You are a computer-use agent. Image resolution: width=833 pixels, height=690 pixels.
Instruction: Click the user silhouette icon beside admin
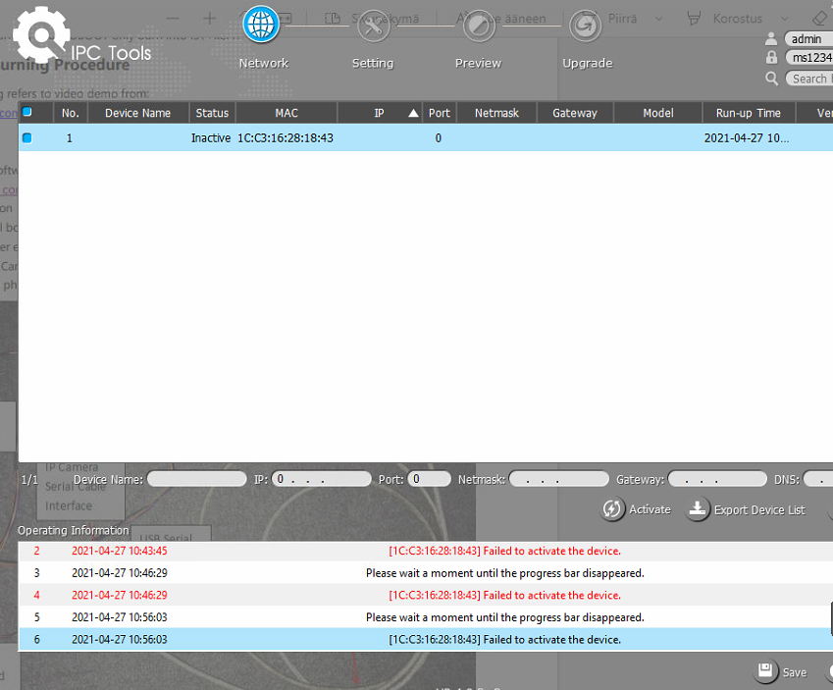coord(771,39)
